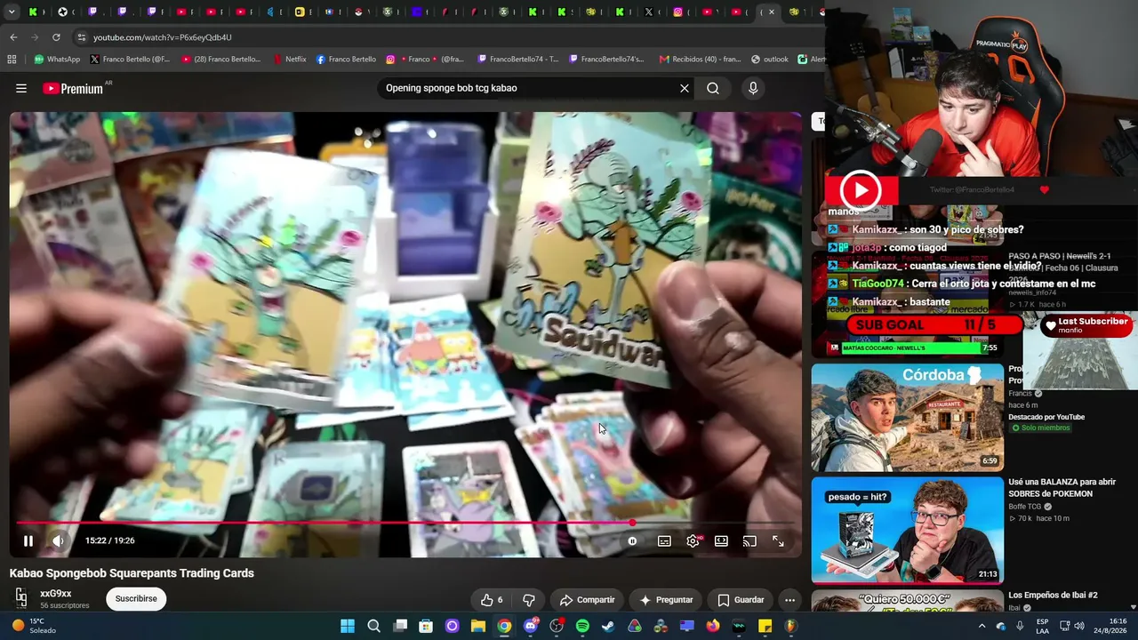This screenshot has width=1138, height=640.
Task: Open the outlook bookmark
Action: pyautogui.click(x=770, y=60)
